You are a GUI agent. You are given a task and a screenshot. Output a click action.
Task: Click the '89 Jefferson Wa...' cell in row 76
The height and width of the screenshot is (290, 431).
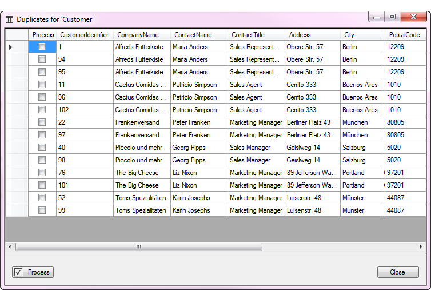[x=313, y=173]
